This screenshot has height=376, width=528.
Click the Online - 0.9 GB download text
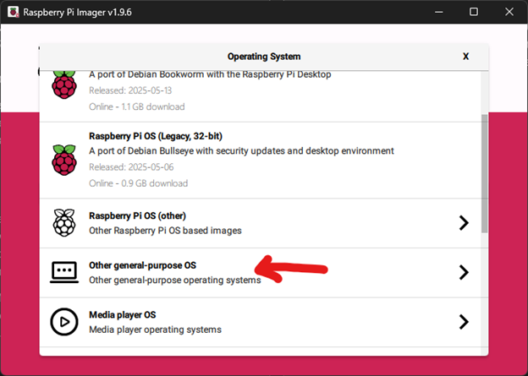click(x=139, y=183)
